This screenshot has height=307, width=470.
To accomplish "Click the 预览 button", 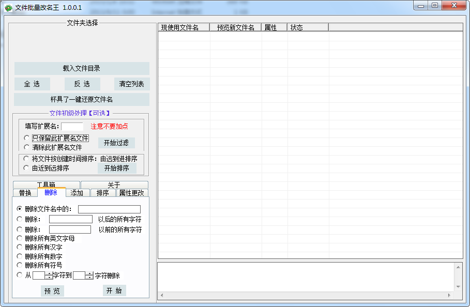I will (x=52, y=291).
